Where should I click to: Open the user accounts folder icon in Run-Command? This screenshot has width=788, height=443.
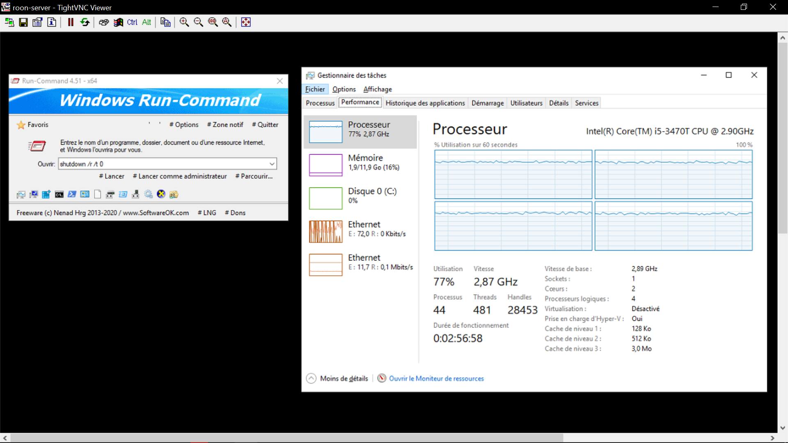[x=174, y=194]
